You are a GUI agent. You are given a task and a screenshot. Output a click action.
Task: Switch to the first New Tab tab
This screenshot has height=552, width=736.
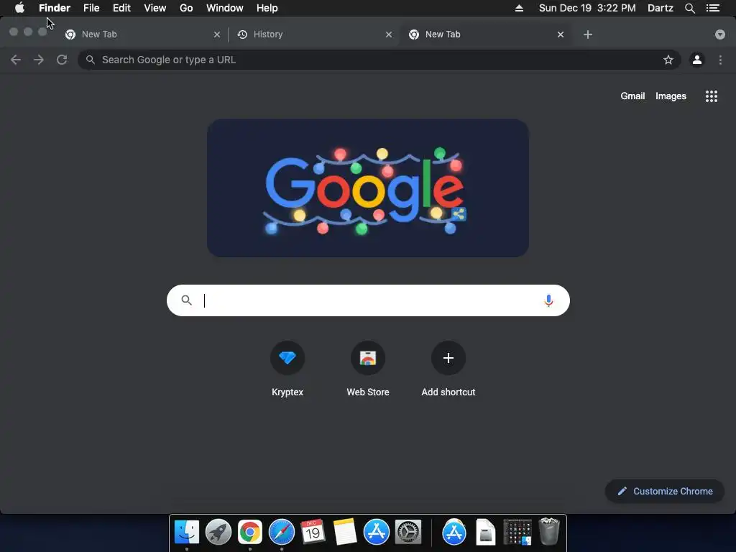[142, 34]
